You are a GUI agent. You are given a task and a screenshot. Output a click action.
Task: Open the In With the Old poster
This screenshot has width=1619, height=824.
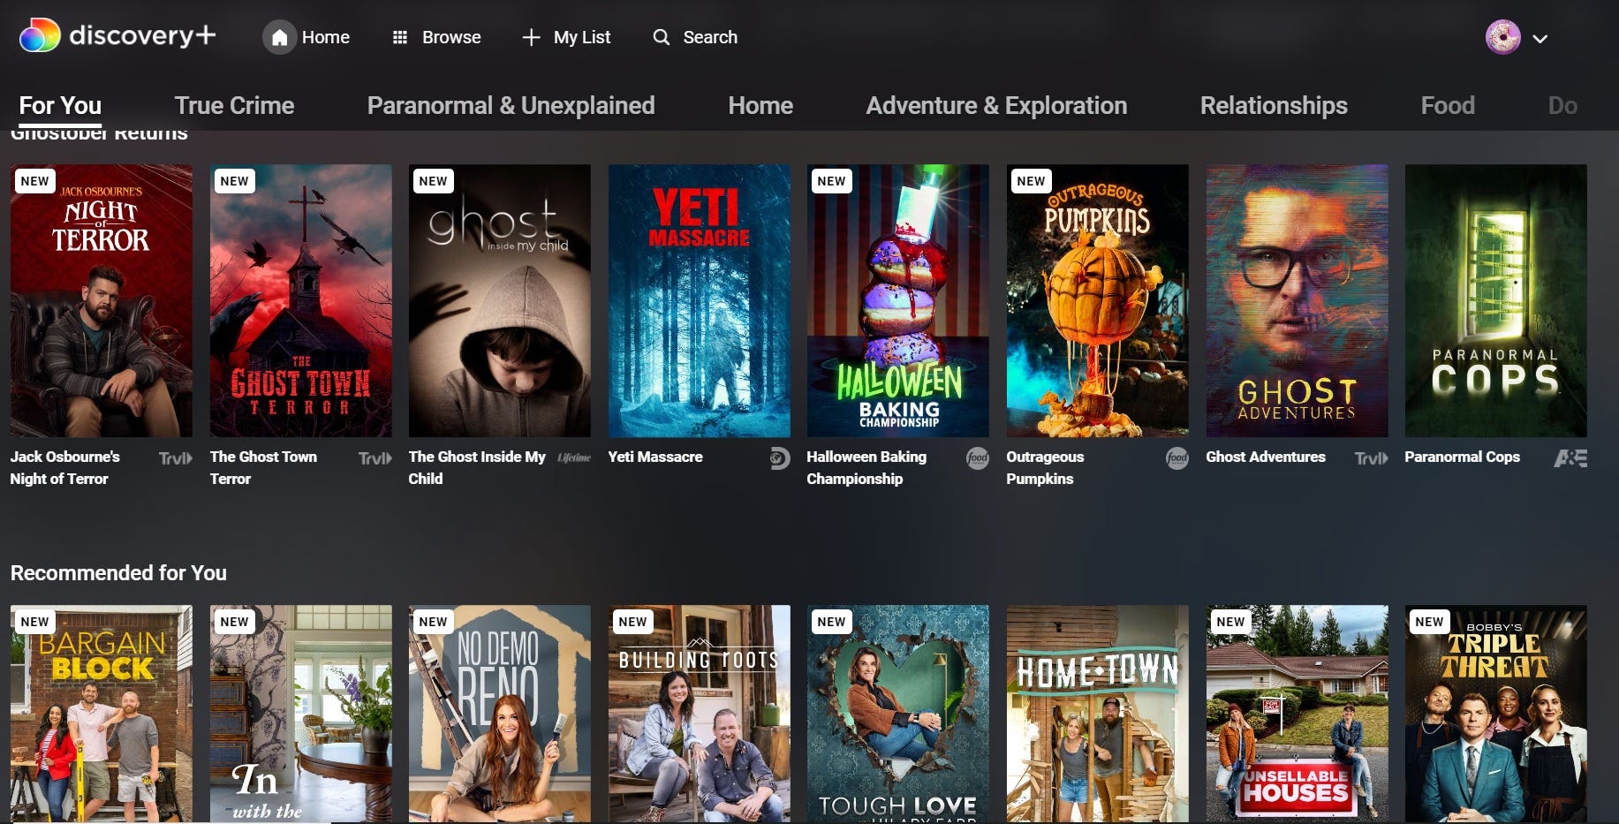(300, 714)
